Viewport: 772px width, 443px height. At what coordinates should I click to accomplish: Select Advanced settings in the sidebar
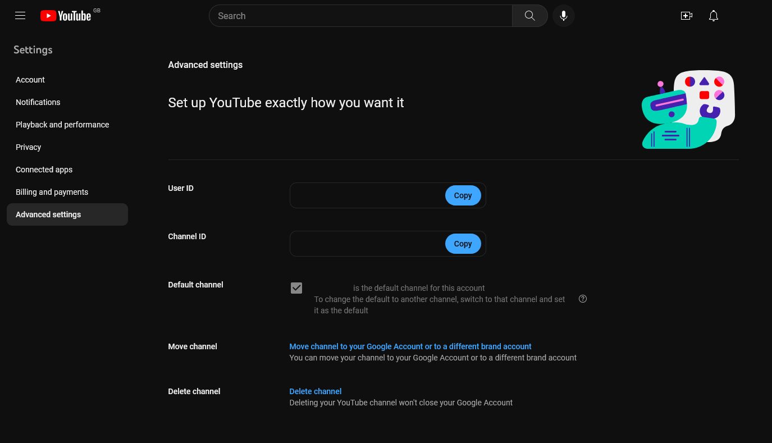tap(48, 214)
